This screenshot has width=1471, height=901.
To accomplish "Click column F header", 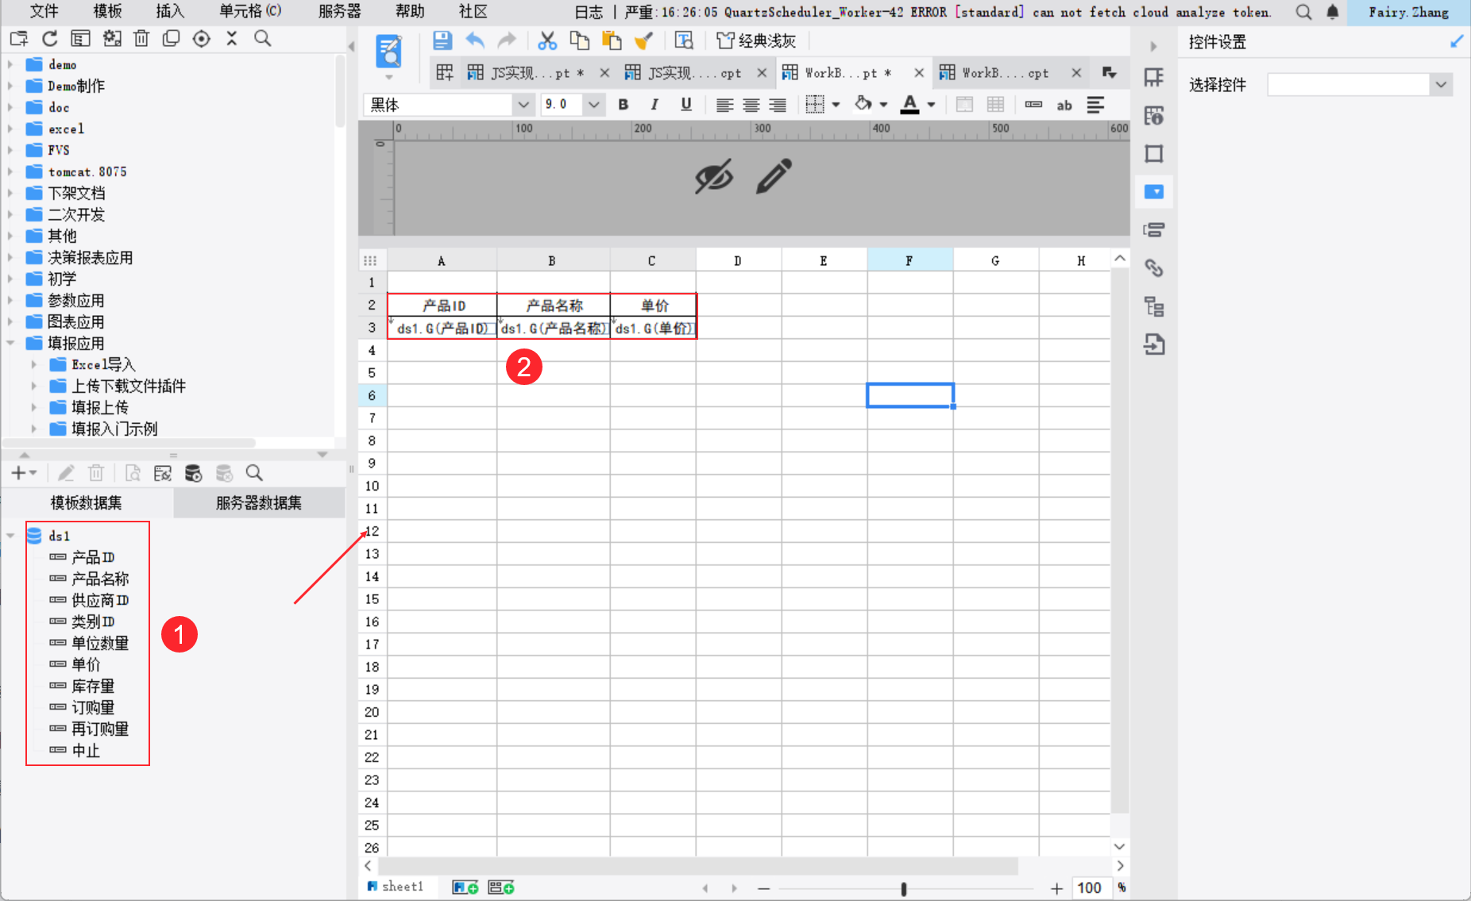I will coord(909,260).
